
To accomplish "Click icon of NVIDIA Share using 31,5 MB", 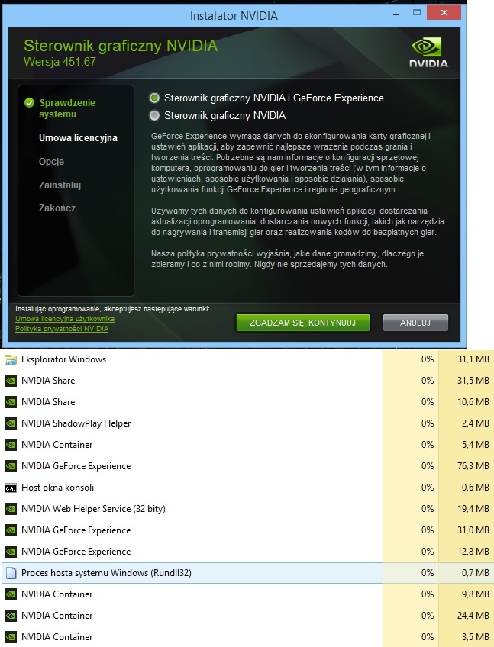I will click(11, 381).
